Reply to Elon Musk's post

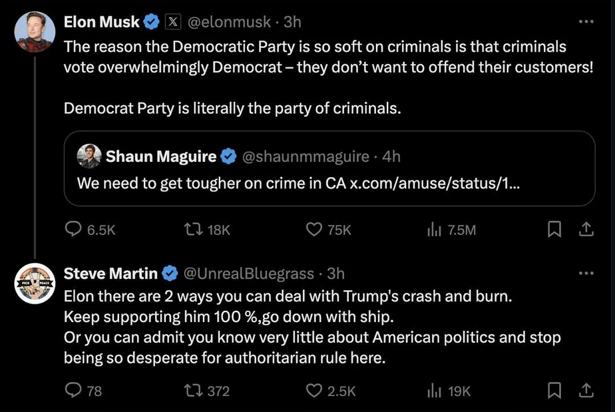73,230
